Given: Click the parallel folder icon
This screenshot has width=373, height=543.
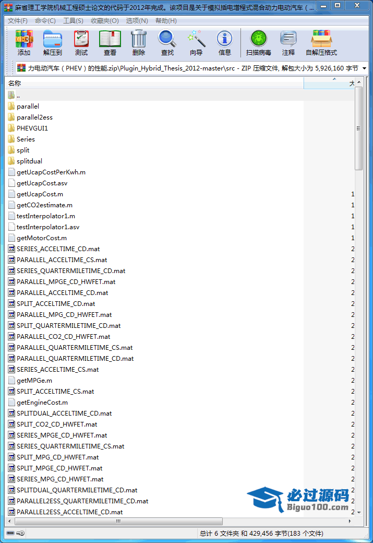Looking at the screenshot, I should [11, 106].
